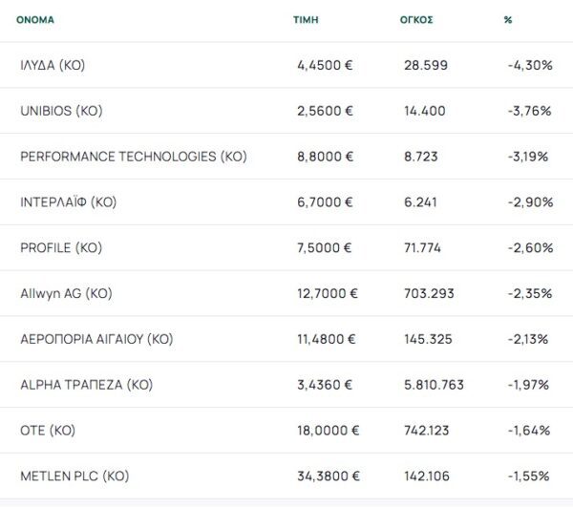The height and width of the screenshot is (507, 573).
Task: Click the PROFILE (ΚΟ) stock name
Action: [x=60, y=247]
